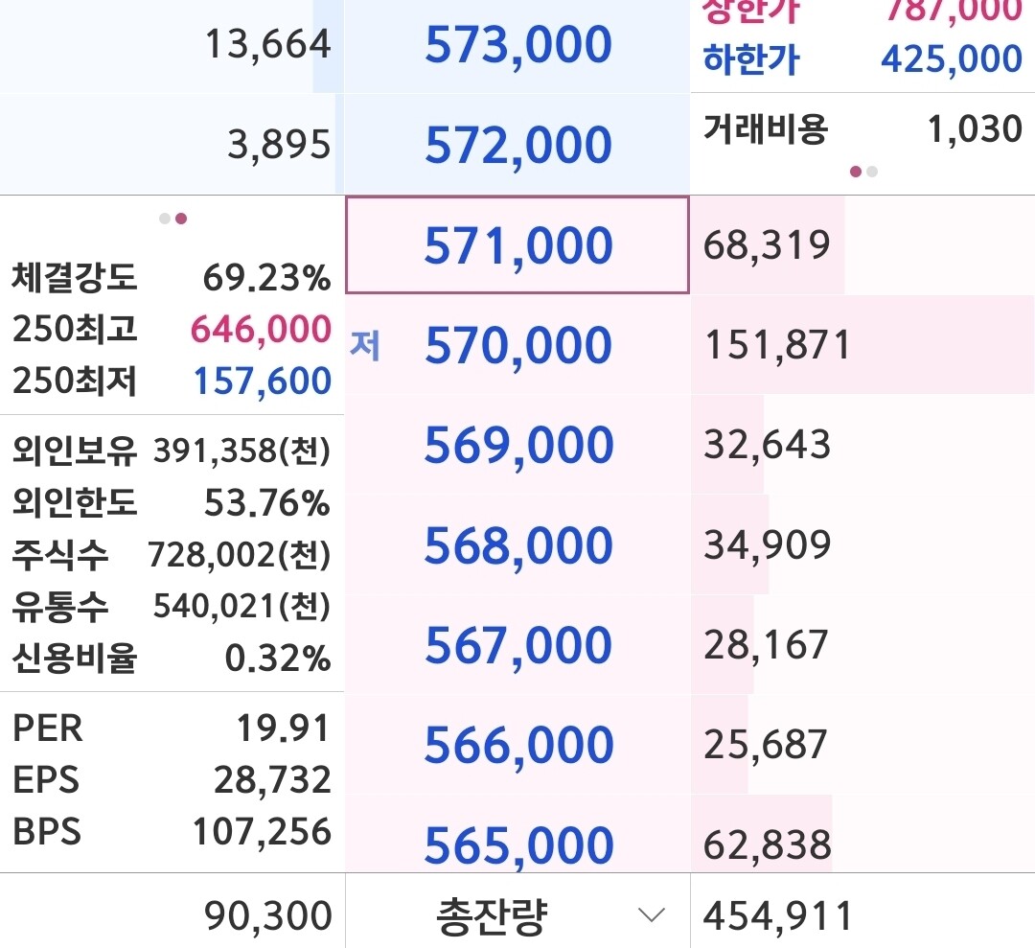
Task: Select the 569,000 bid price
Action: coord(517,445)
